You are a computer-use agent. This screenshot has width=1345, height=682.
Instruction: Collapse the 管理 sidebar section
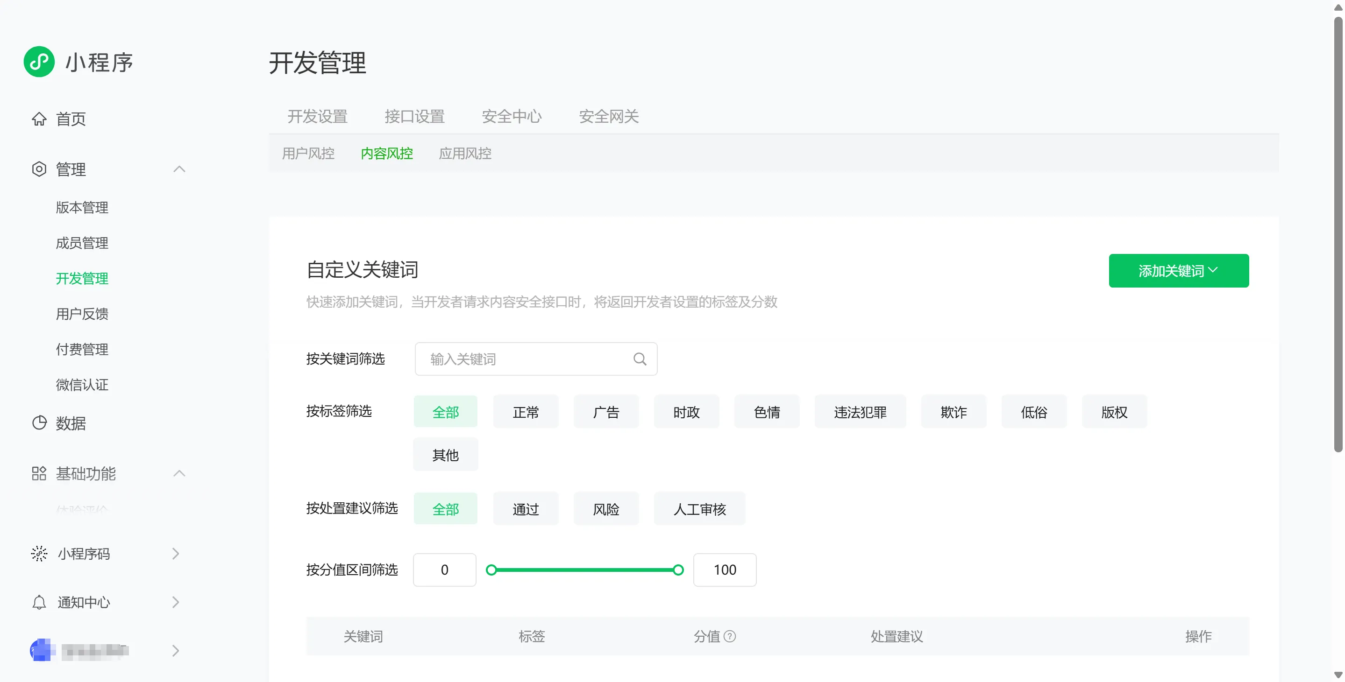pos(179,169)
